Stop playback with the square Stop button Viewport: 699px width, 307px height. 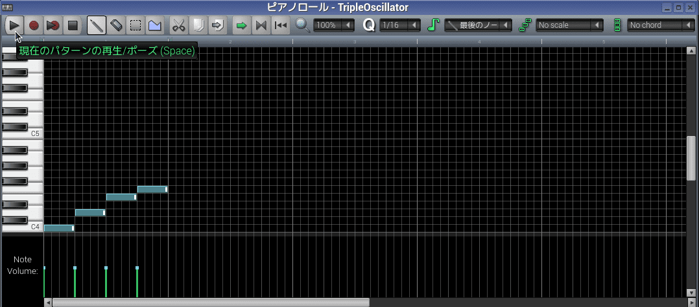click(72, 25)
